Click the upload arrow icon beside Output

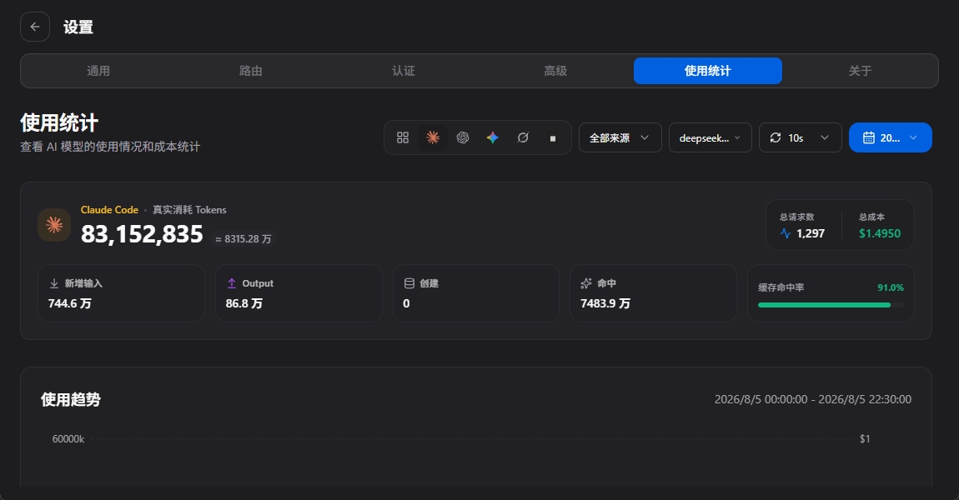[231, 283]
